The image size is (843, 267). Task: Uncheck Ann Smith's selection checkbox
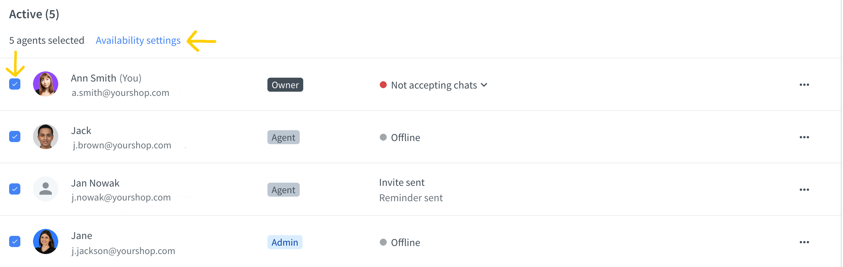[x=15, y=84]
